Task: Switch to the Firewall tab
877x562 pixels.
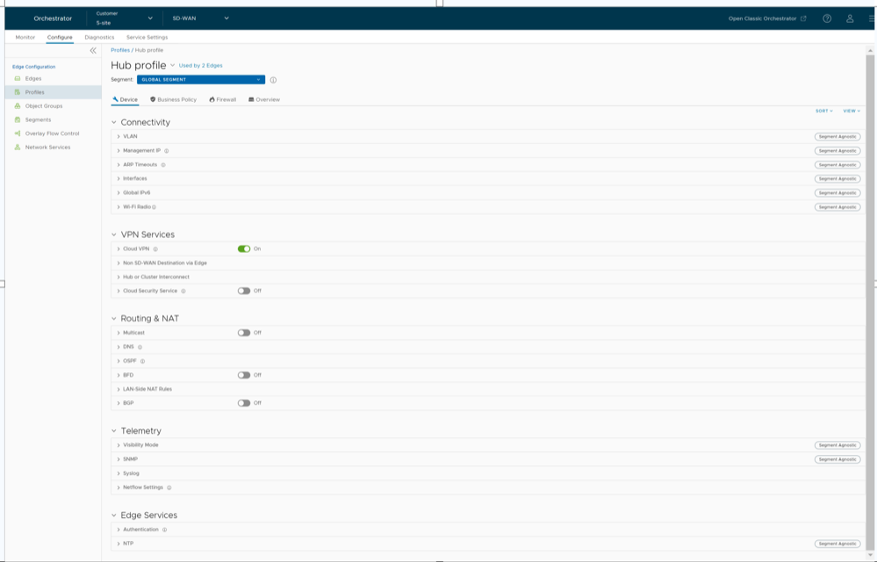Action: [223, 100]
